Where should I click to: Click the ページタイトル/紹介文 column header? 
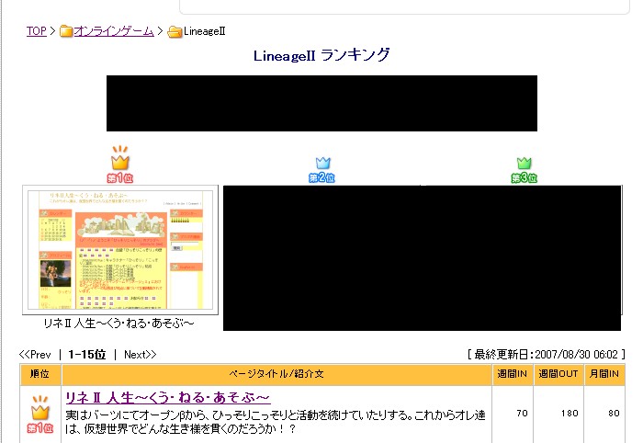coord(276,374)
